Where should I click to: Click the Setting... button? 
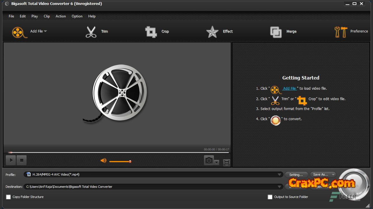pos(296,174)
